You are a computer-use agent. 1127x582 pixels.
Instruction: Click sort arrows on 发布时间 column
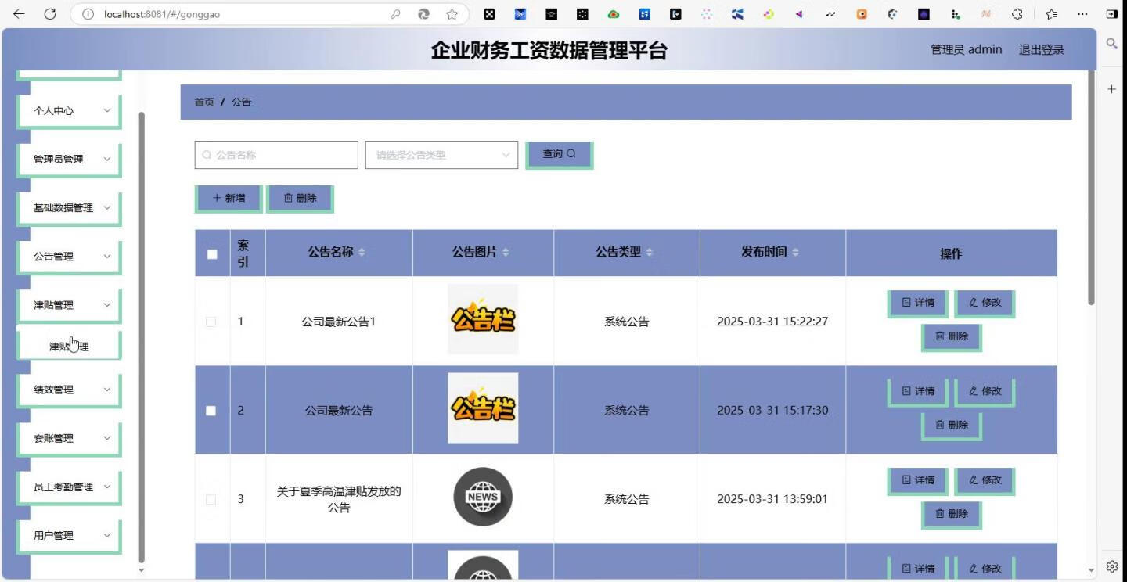click(795, 252)
